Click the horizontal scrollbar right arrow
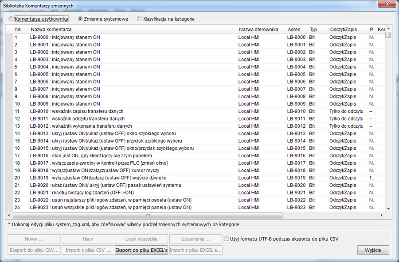The height and width of the screenshot is (262, 399). tap(382, 215)
